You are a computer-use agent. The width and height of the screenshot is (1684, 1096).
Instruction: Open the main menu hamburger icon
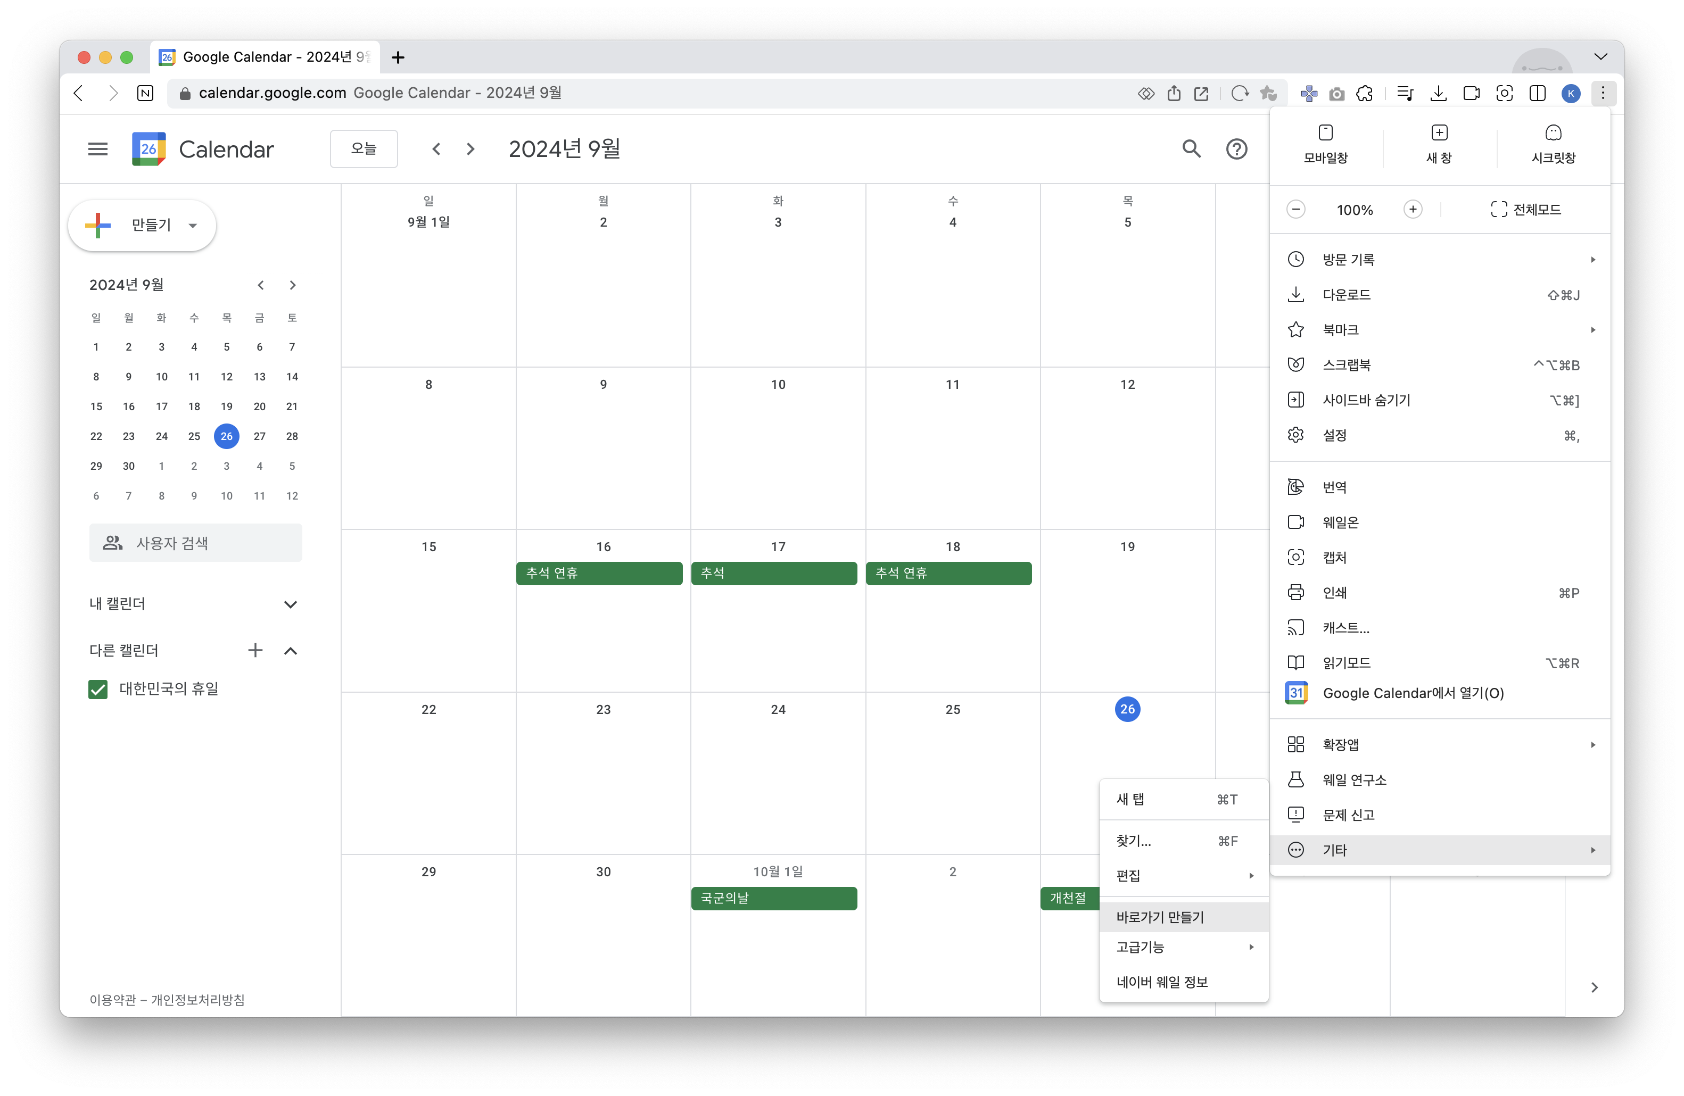point(97,148)
